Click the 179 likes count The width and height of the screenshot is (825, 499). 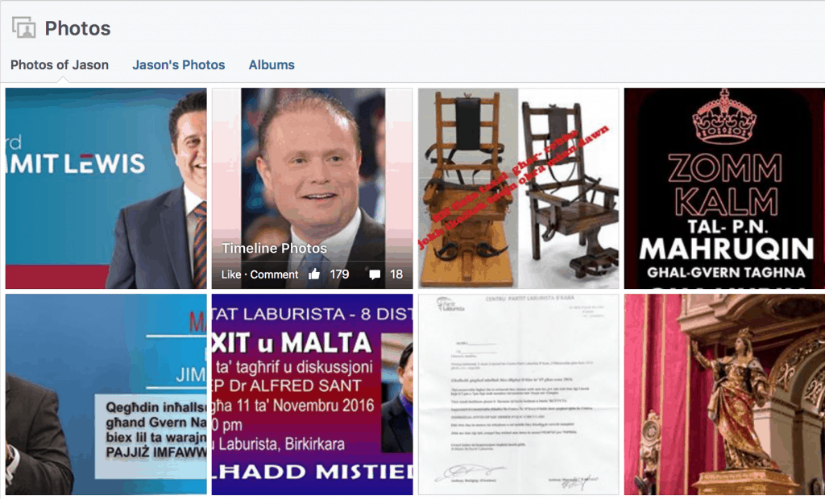point(339,274)
